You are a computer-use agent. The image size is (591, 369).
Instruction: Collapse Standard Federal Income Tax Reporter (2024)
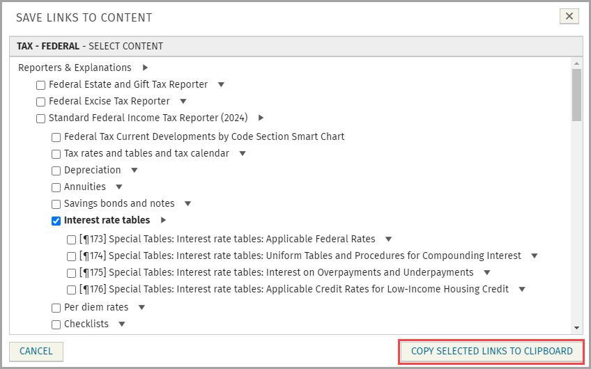pos(261,118)
